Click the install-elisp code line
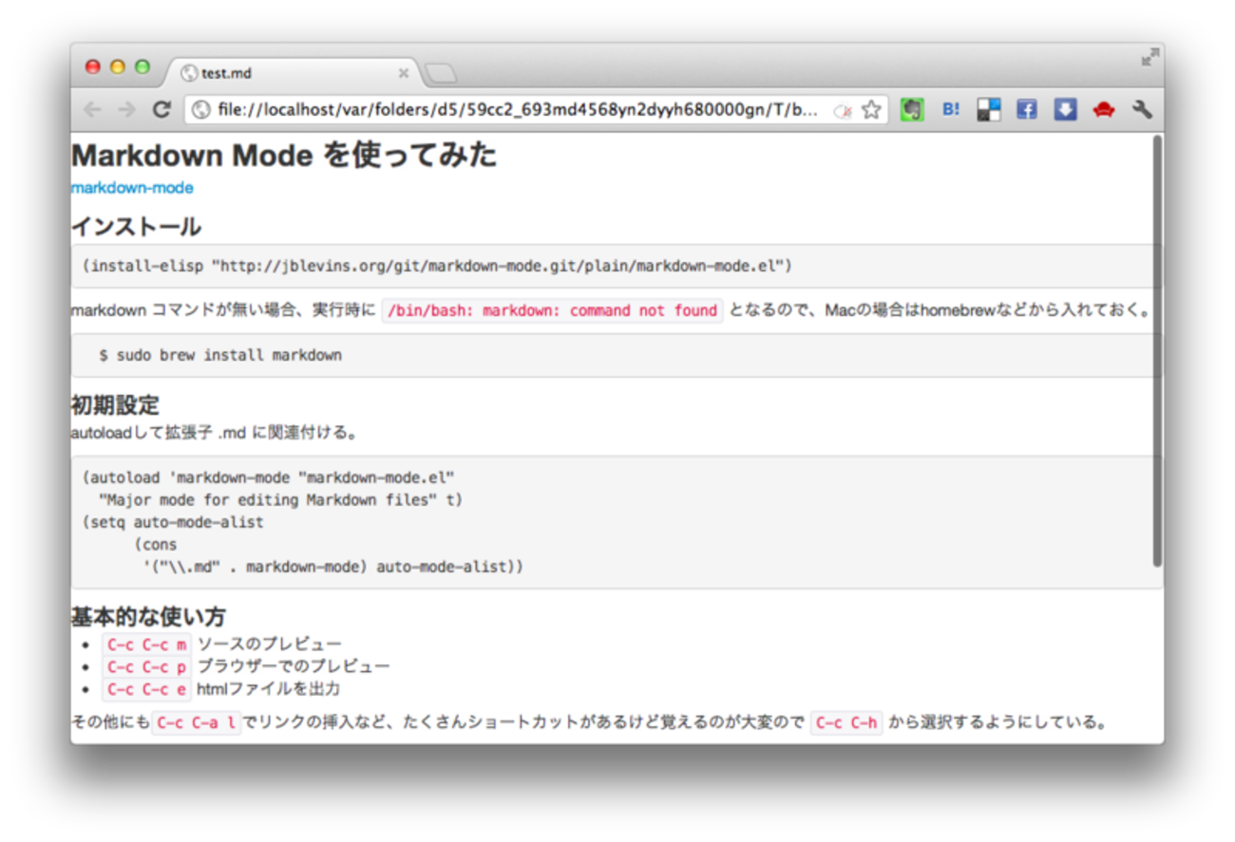The height and width of the screenshot is (842, 1235). (x=437, y=266)
